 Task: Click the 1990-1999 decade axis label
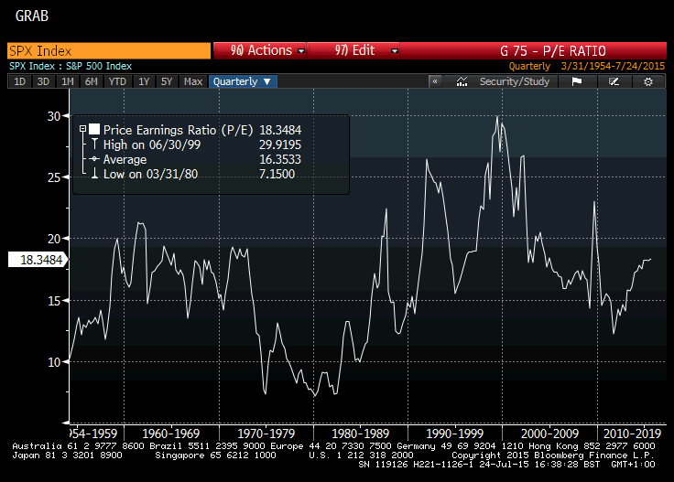pos(455,434)
